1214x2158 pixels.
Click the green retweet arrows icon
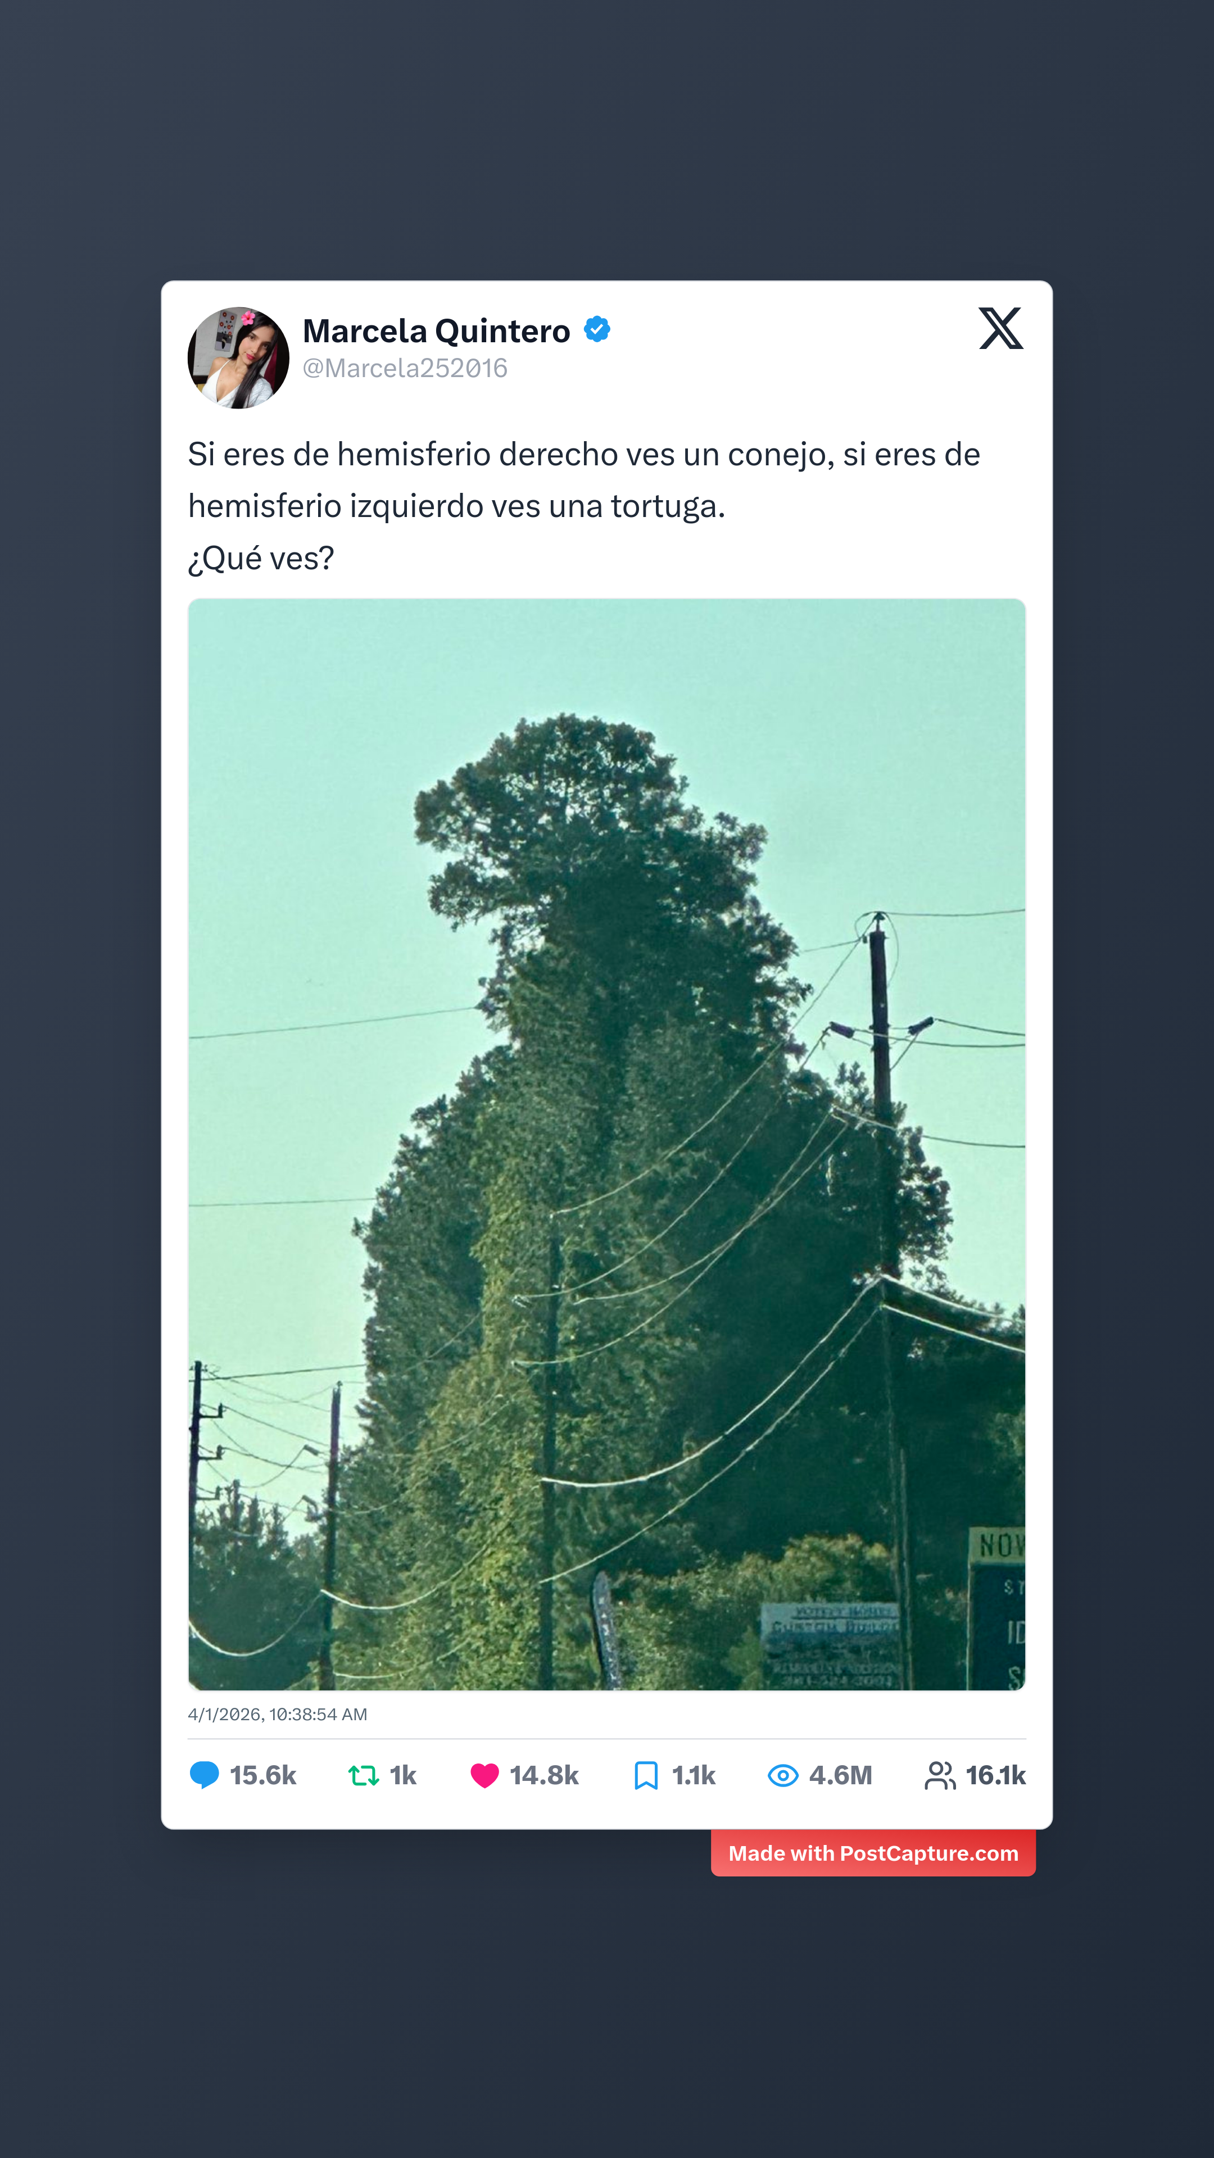pyautogui.click(x=364, y=1775)
